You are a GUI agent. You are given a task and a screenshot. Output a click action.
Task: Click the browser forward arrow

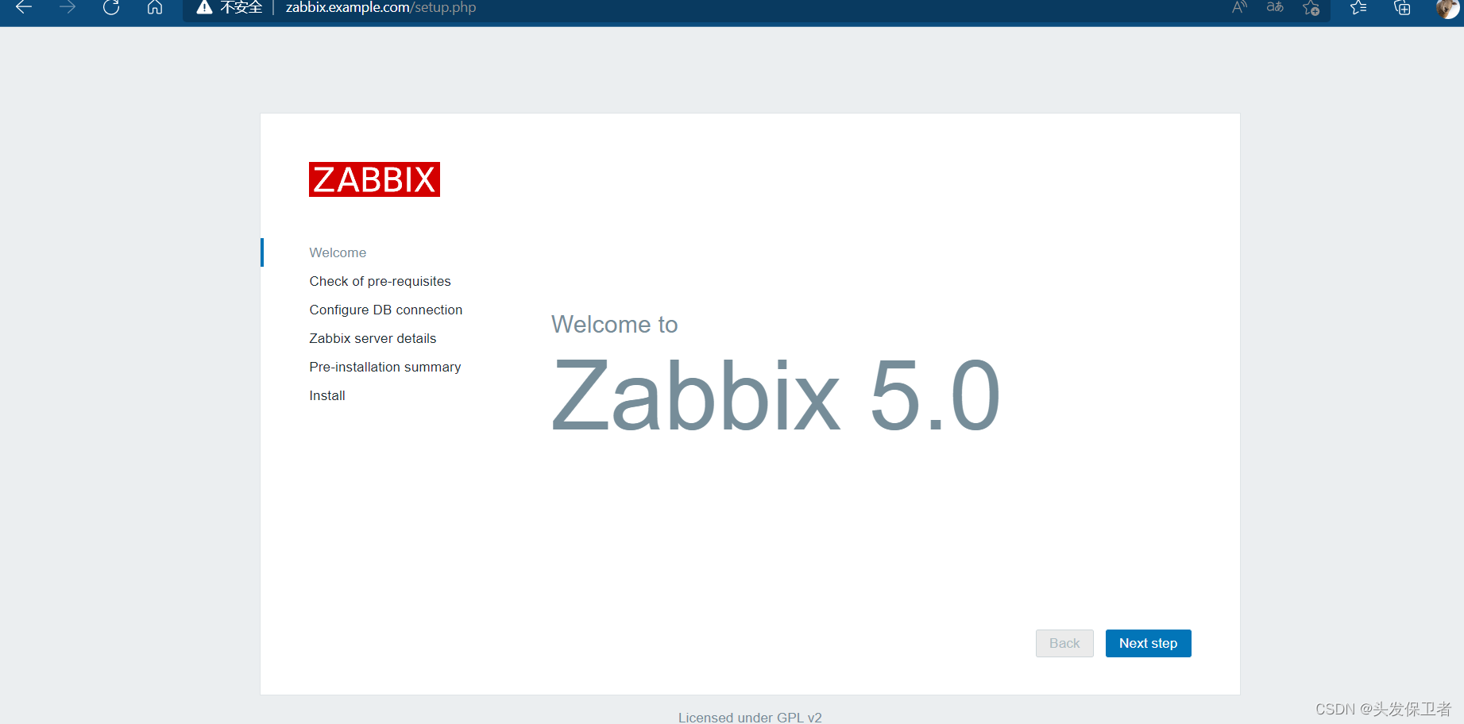coord(68,7)
